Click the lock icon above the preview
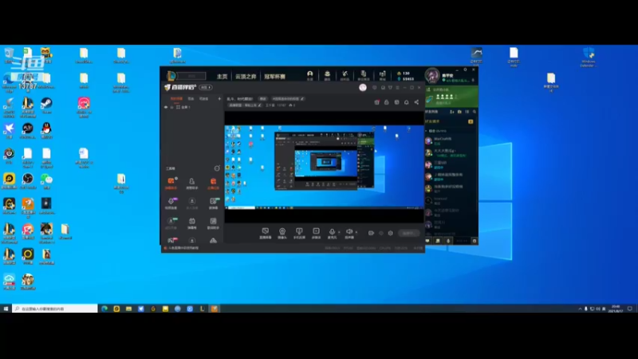 [x=387, y=102]
